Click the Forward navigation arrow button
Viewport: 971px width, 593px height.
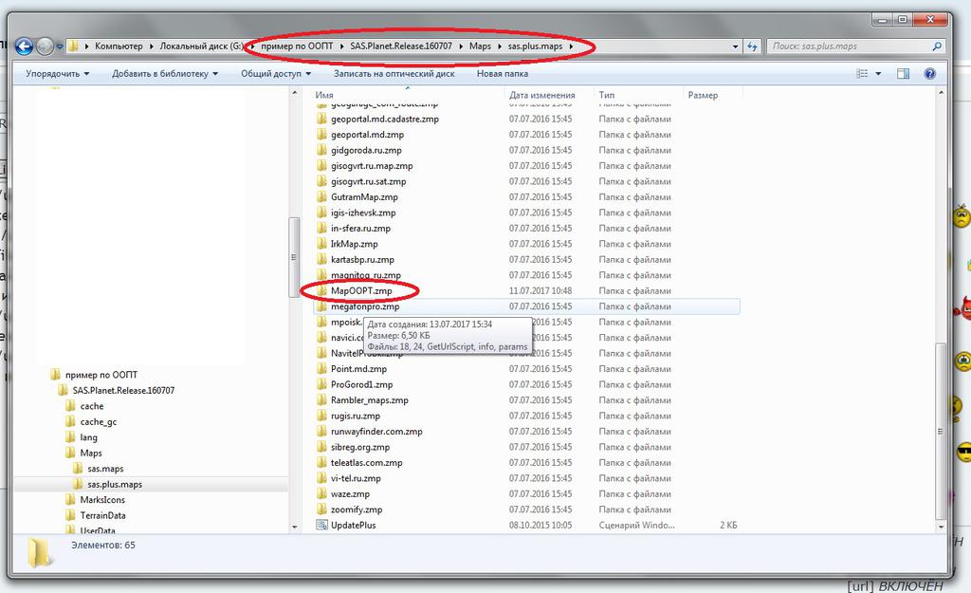45,46
